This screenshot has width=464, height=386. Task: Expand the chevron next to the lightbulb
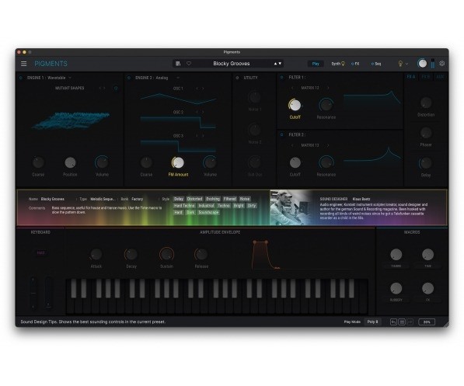coord(407,64)
